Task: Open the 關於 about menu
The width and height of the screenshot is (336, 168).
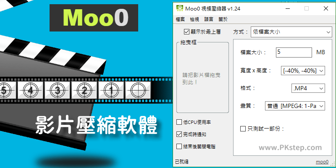Action: tap(223, 19)
